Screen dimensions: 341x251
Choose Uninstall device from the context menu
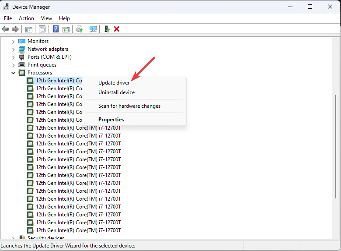click(134, 92)
